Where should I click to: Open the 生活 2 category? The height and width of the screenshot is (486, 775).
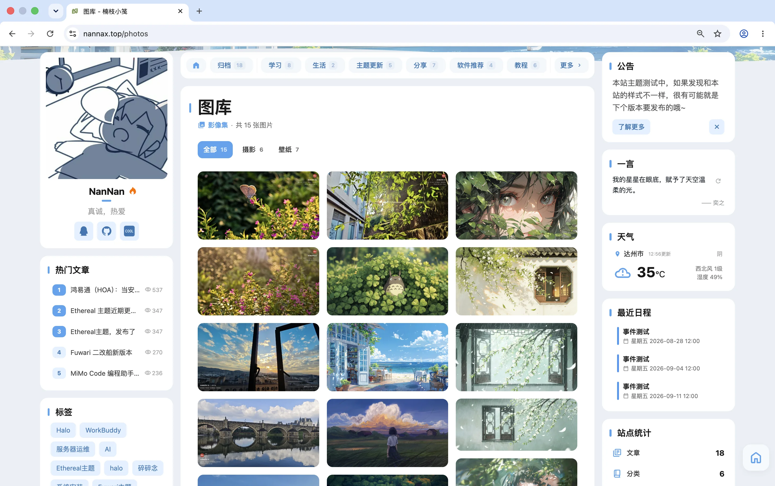325,65
